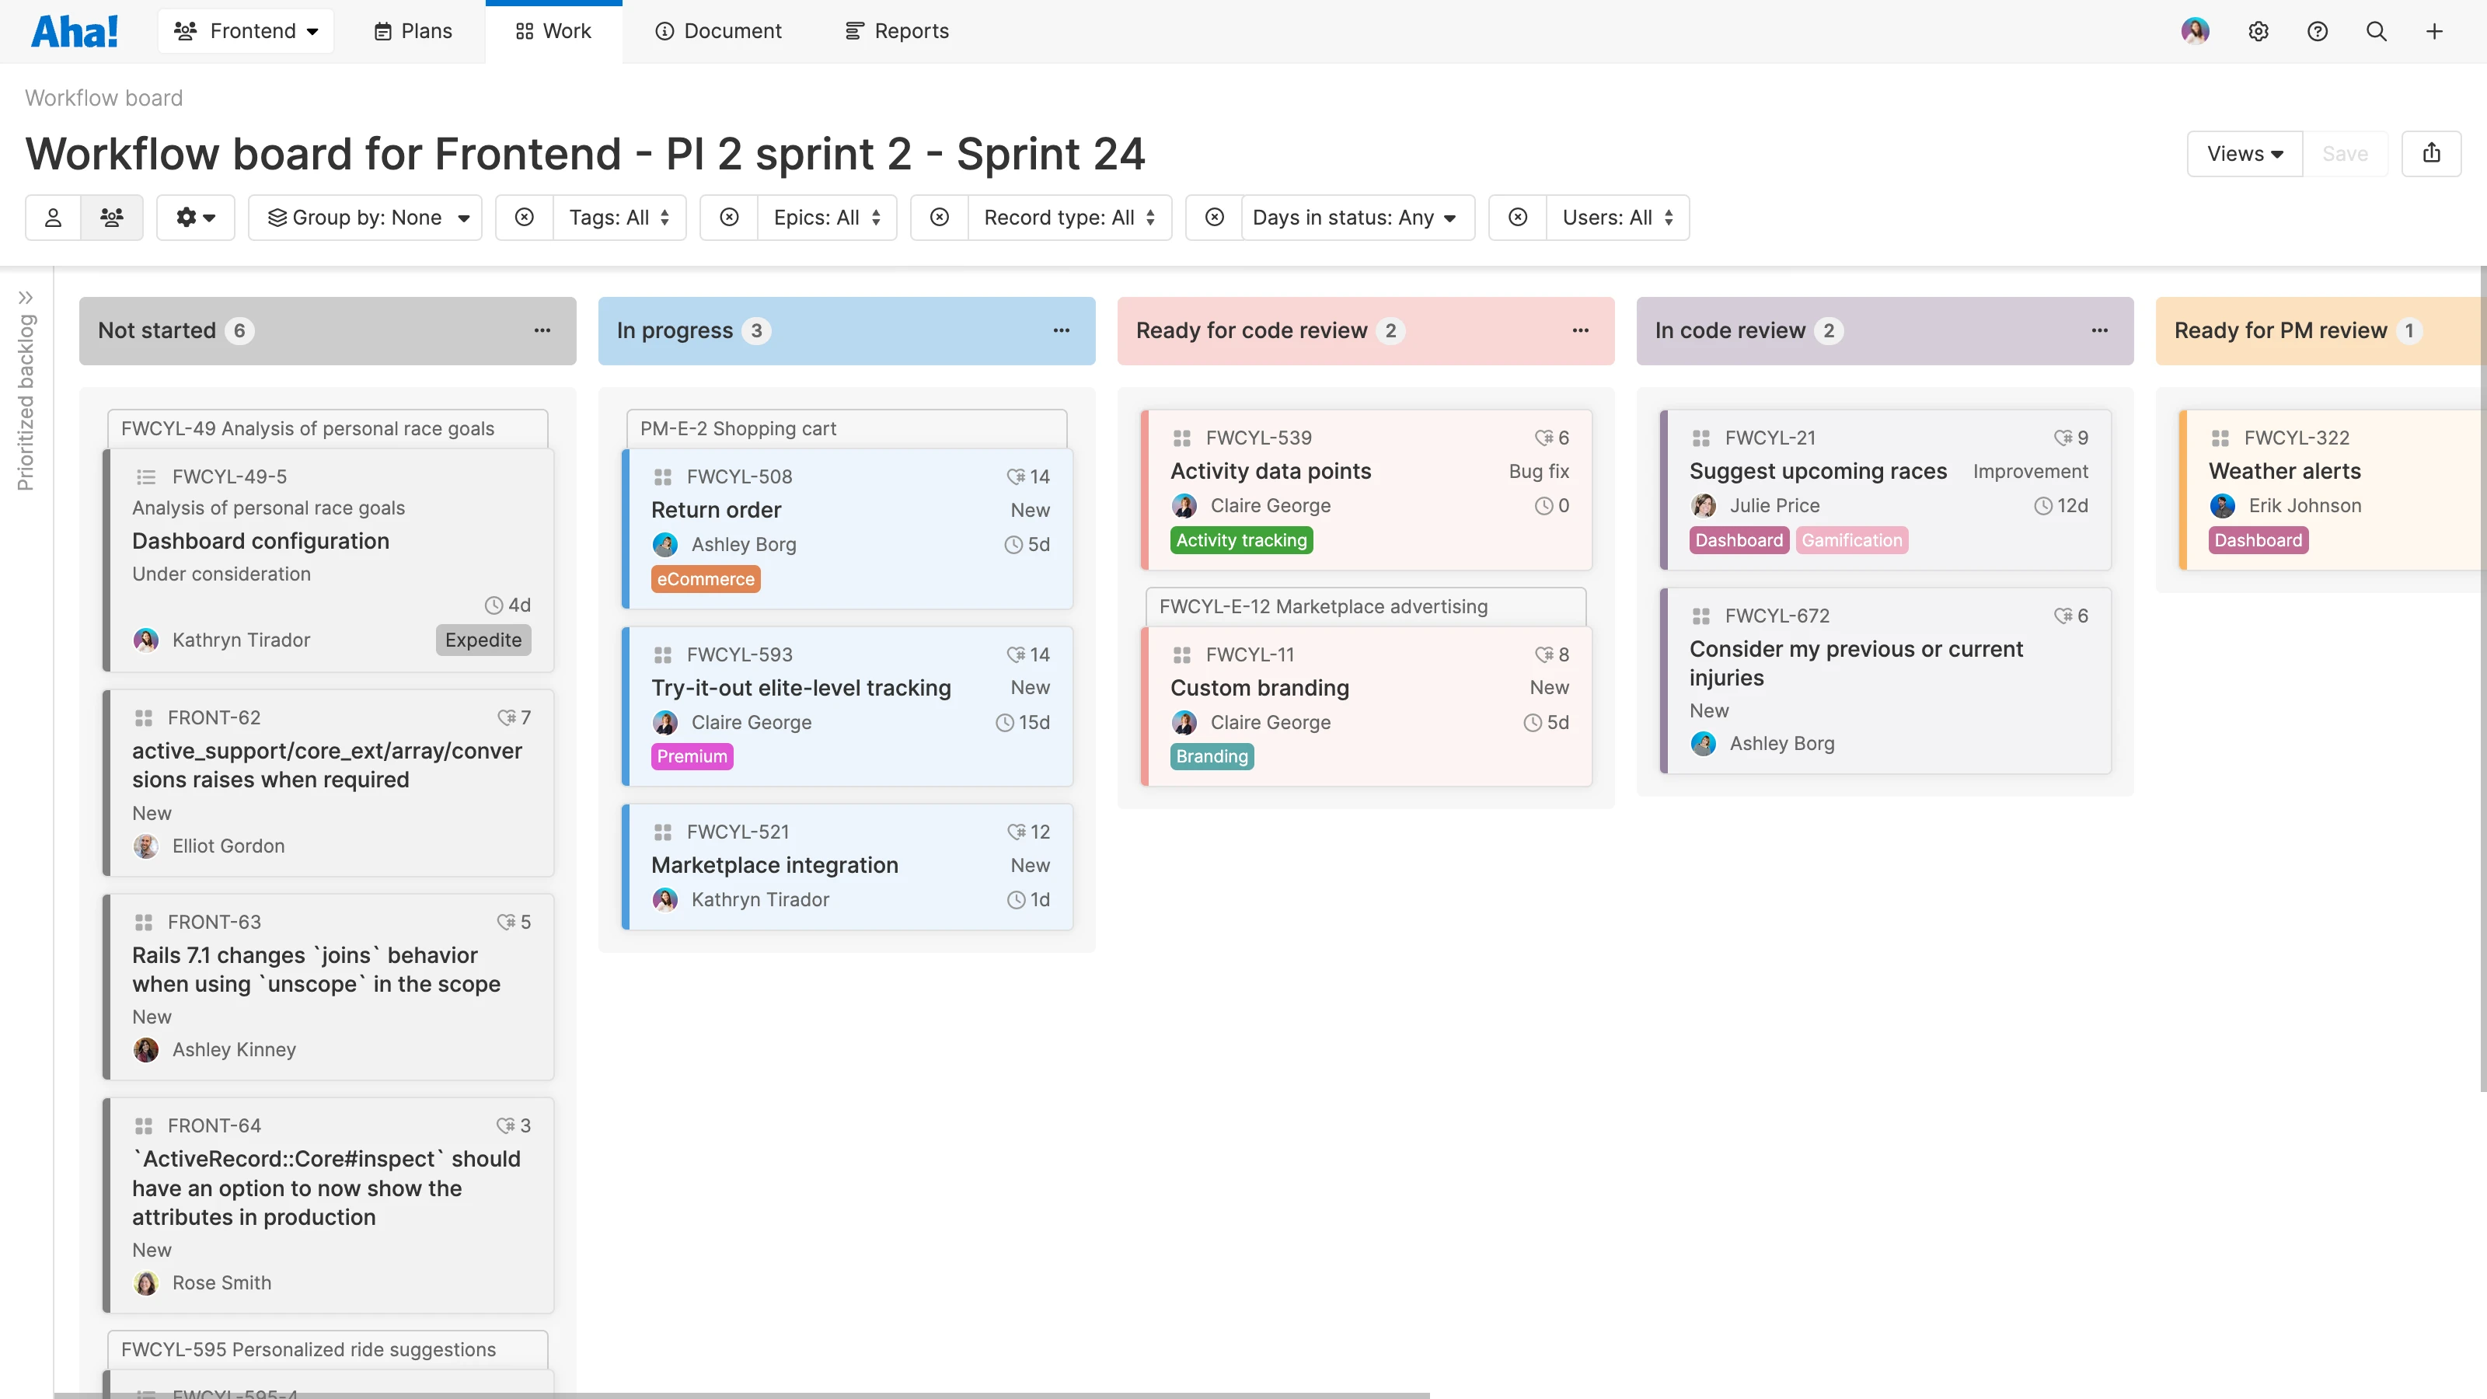Open the board customization gear in the filter bar
This screenshot has height=1399, width=2487.
click(195, 218)
